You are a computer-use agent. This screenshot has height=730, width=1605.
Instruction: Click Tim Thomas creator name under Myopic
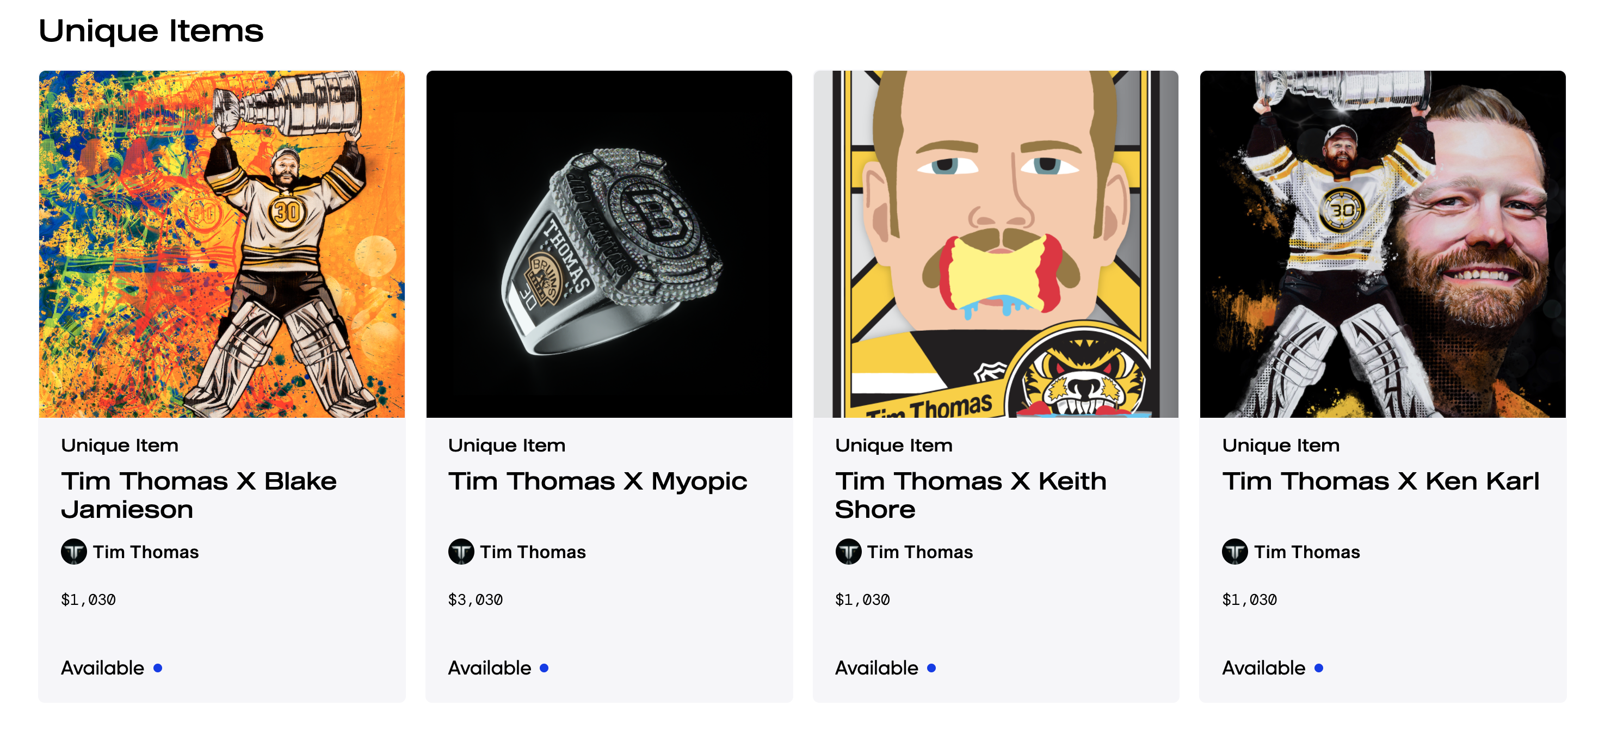tap(533, 552)
